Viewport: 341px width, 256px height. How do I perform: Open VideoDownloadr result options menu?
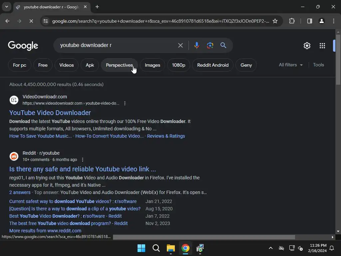(x=125, y=103)
